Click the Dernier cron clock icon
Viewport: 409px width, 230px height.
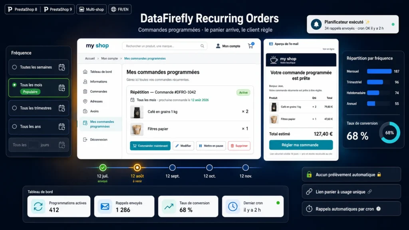233,206
